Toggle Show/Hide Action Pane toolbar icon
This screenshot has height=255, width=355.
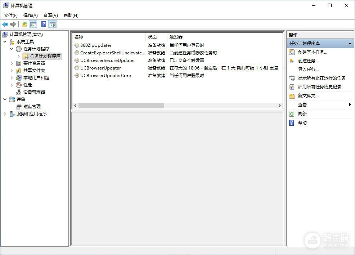click(x=53, y=24)
